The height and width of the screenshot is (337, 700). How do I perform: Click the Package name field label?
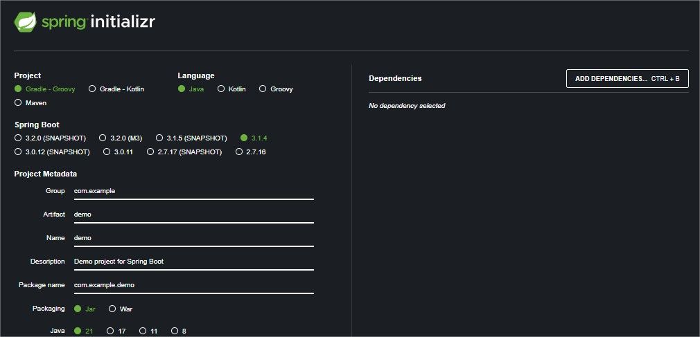(x=42, y=285)
